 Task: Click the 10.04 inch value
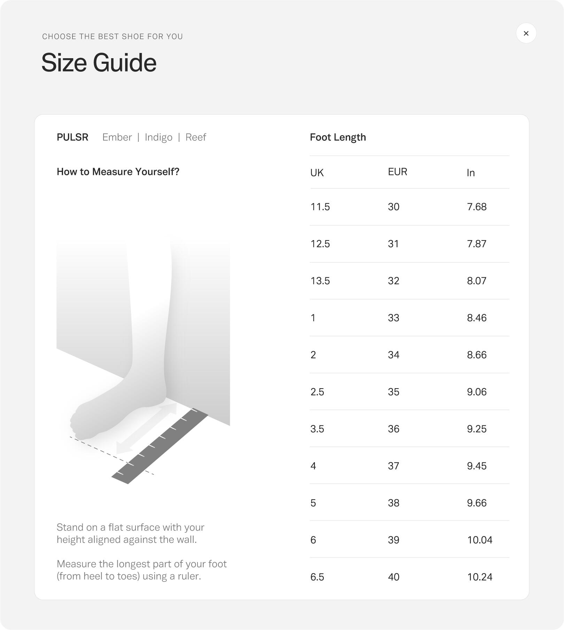(480, 540)
